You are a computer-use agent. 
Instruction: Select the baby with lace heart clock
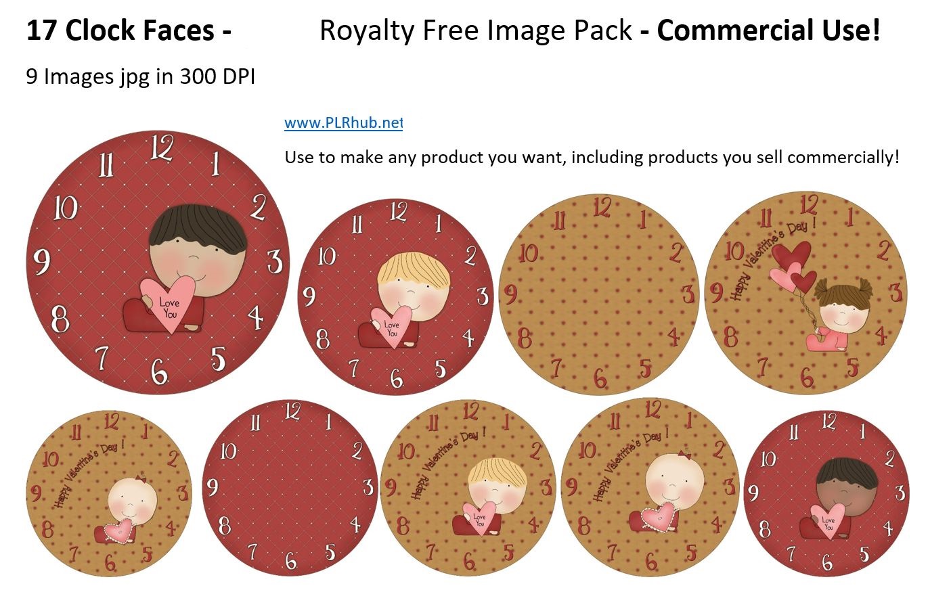point(650,487)
